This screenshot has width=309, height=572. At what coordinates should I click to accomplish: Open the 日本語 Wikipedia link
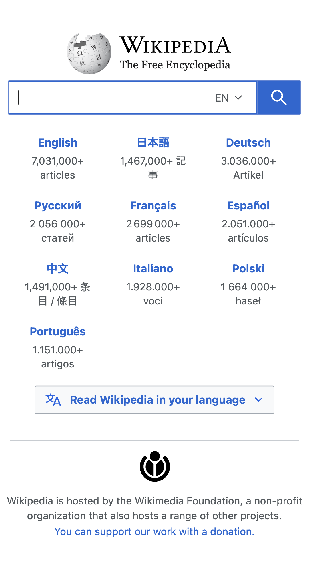[x=153, y=143]
